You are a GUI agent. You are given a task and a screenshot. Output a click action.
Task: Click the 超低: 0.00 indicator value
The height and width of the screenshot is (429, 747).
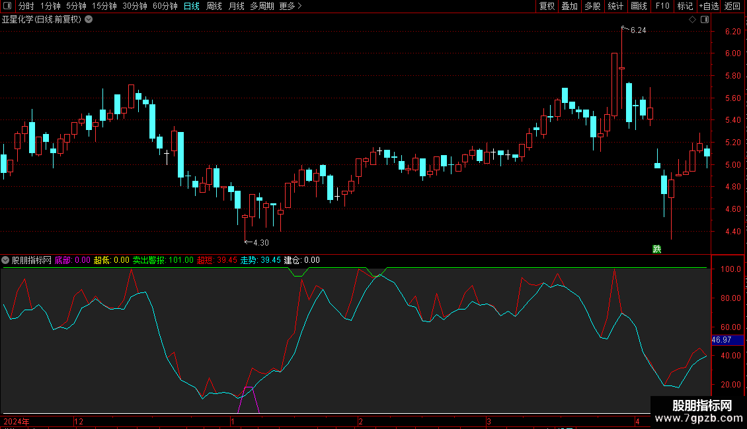[x=112, y=260]
